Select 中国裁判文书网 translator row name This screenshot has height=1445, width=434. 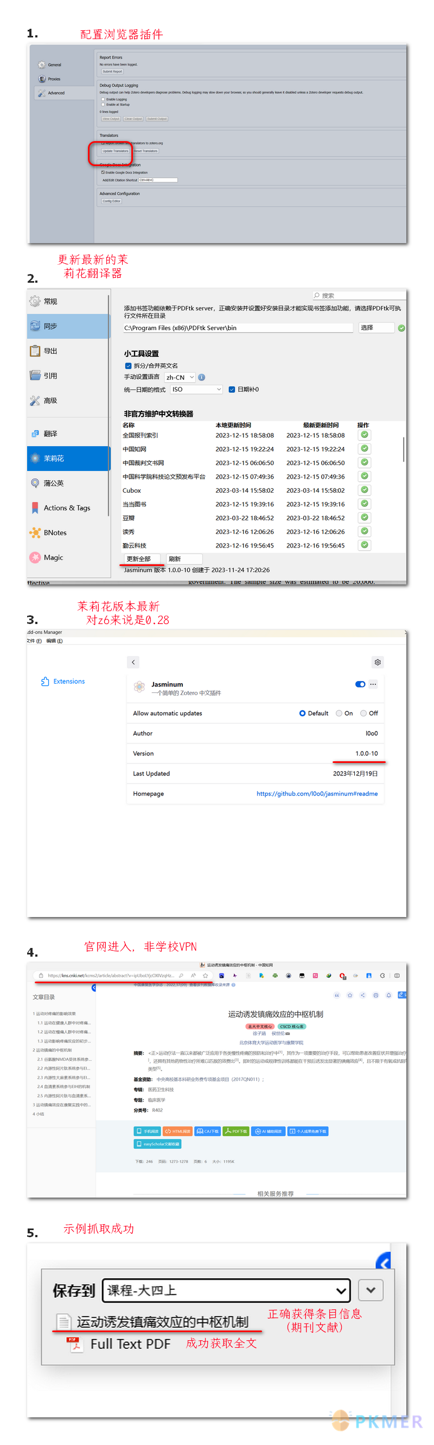(x=143, y=463)
